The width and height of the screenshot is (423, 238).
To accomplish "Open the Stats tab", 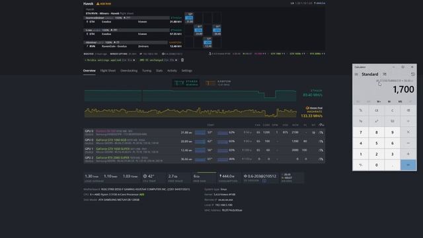I will coord(159,71).
